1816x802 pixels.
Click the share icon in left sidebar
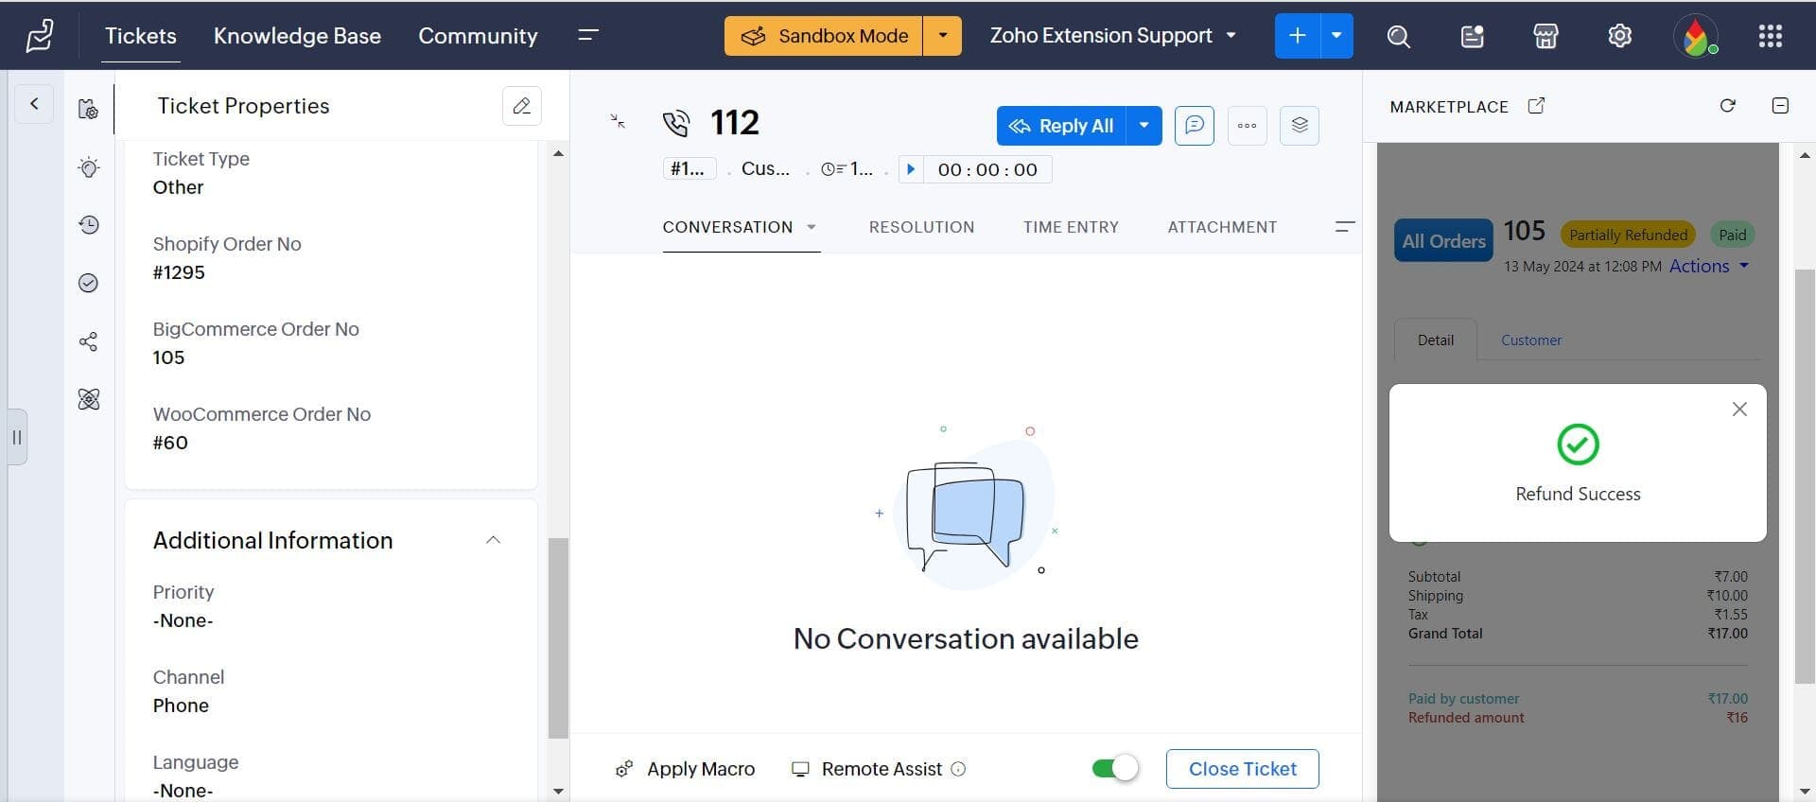(x=88, y=341)
